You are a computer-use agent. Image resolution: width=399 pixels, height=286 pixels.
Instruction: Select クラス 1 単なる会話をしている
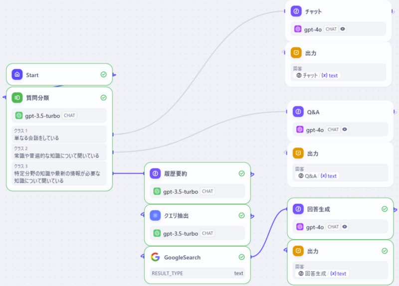coord(59,135)
